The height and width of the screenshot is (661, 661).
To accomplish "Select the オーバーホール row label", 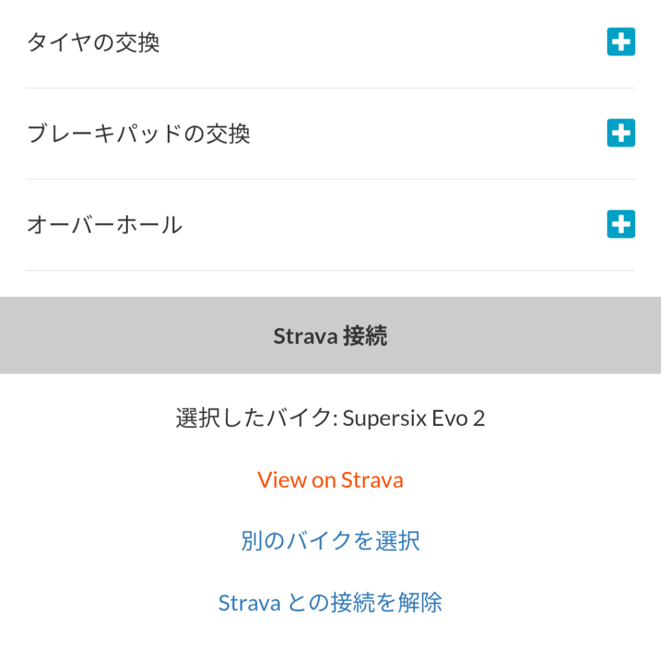I will coord(105,225).
